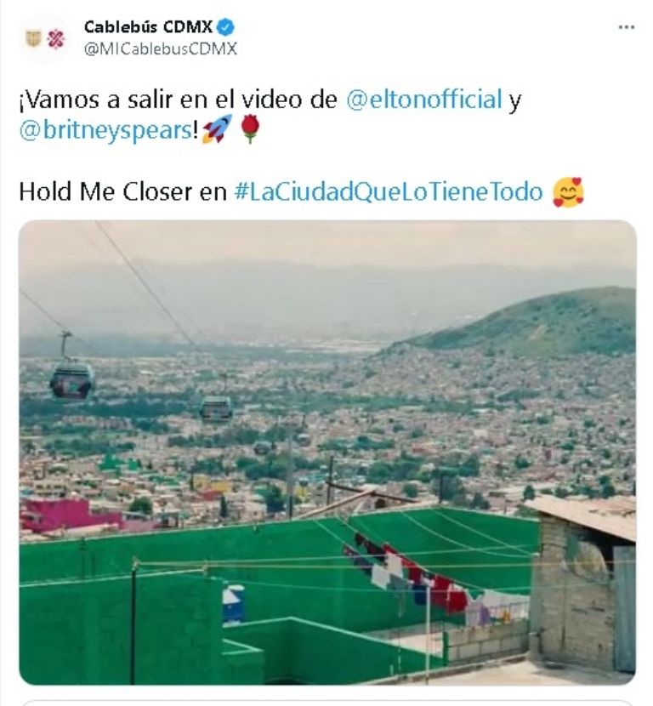Viewport: 653px width, 706px height.
Task: Click the blue water tank on the green roof
Action: coord(232,603)
